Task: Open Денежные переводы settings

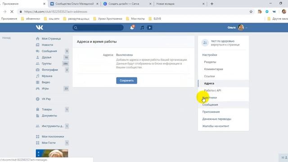Action: [217, 119]
